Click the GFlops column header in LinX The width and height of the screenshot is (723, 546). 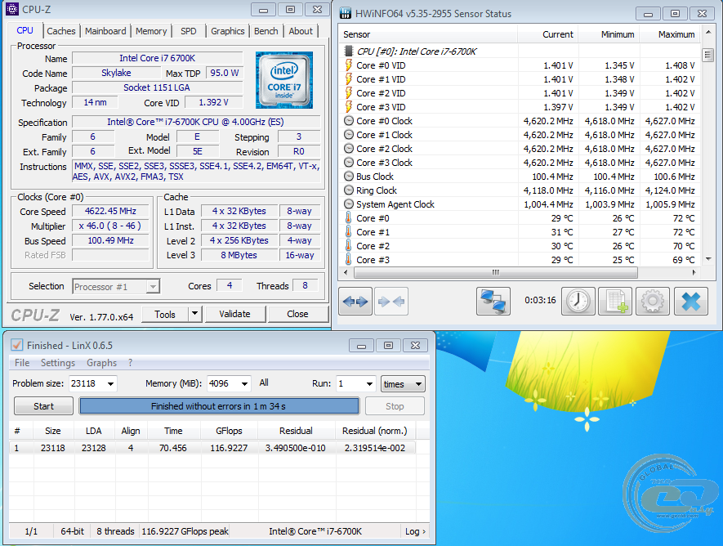click(x=230, y=431)
